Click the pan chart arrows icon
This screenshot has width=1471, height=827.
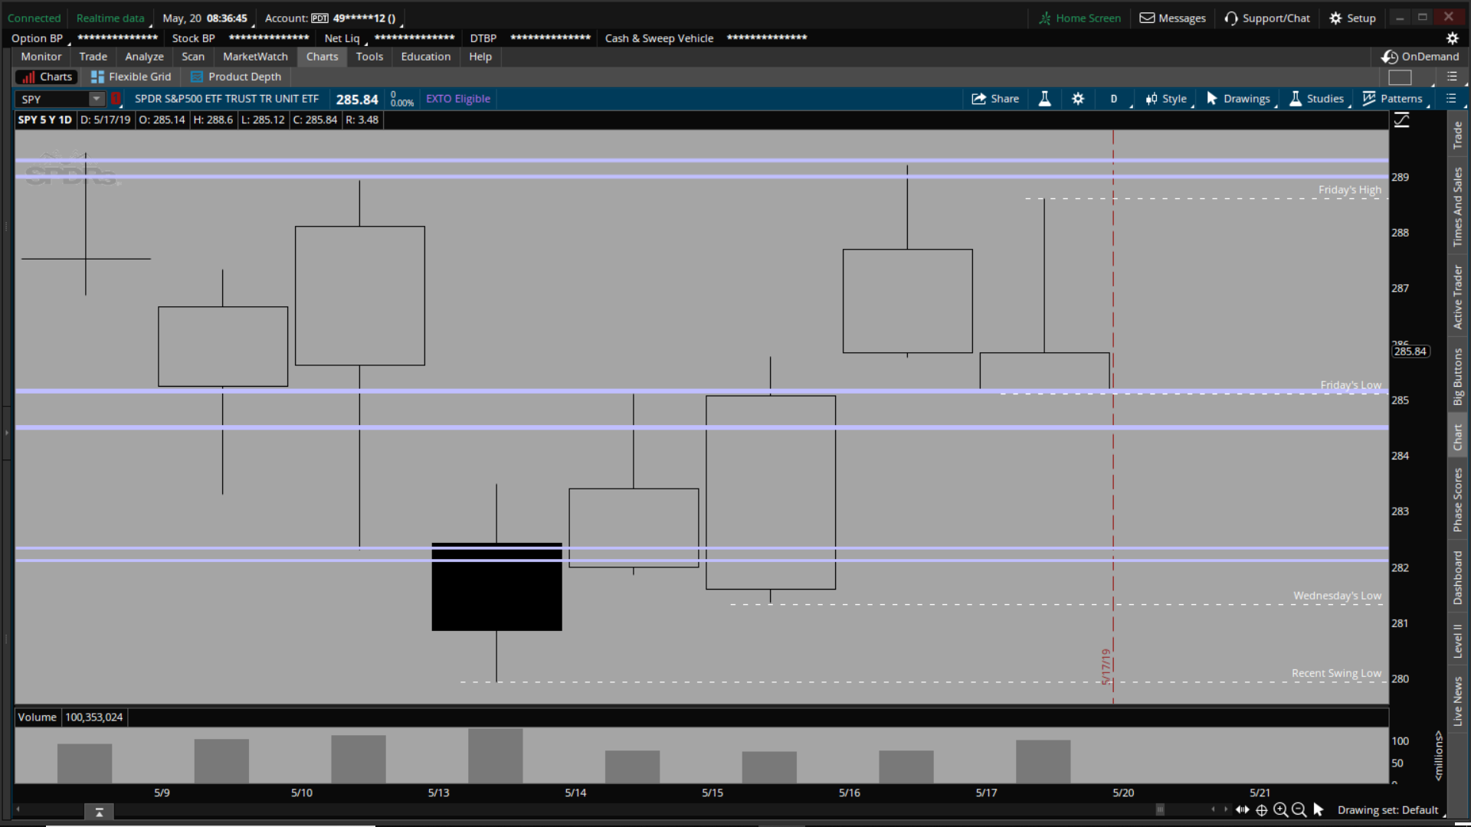pos(1242,809)
